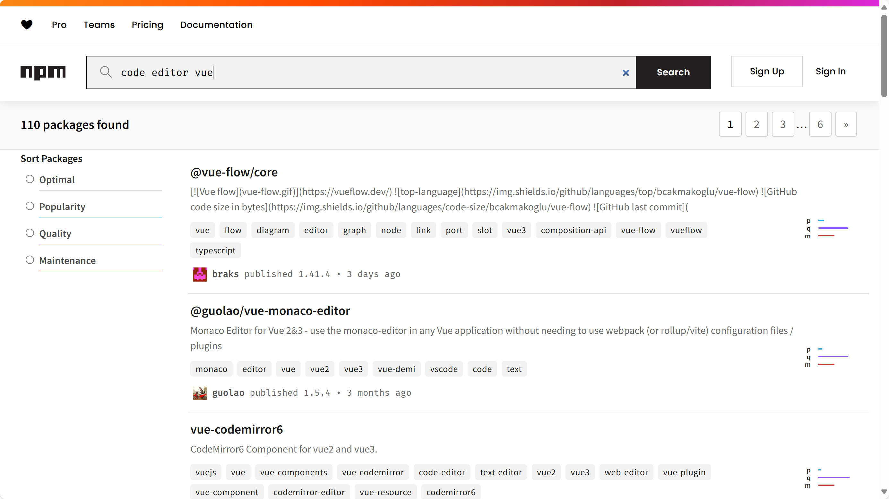
Task: Go to the npm logo homepage
Action: pos(43,72)
